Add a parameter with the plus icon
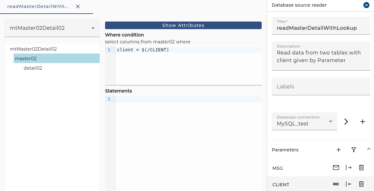 339,150
